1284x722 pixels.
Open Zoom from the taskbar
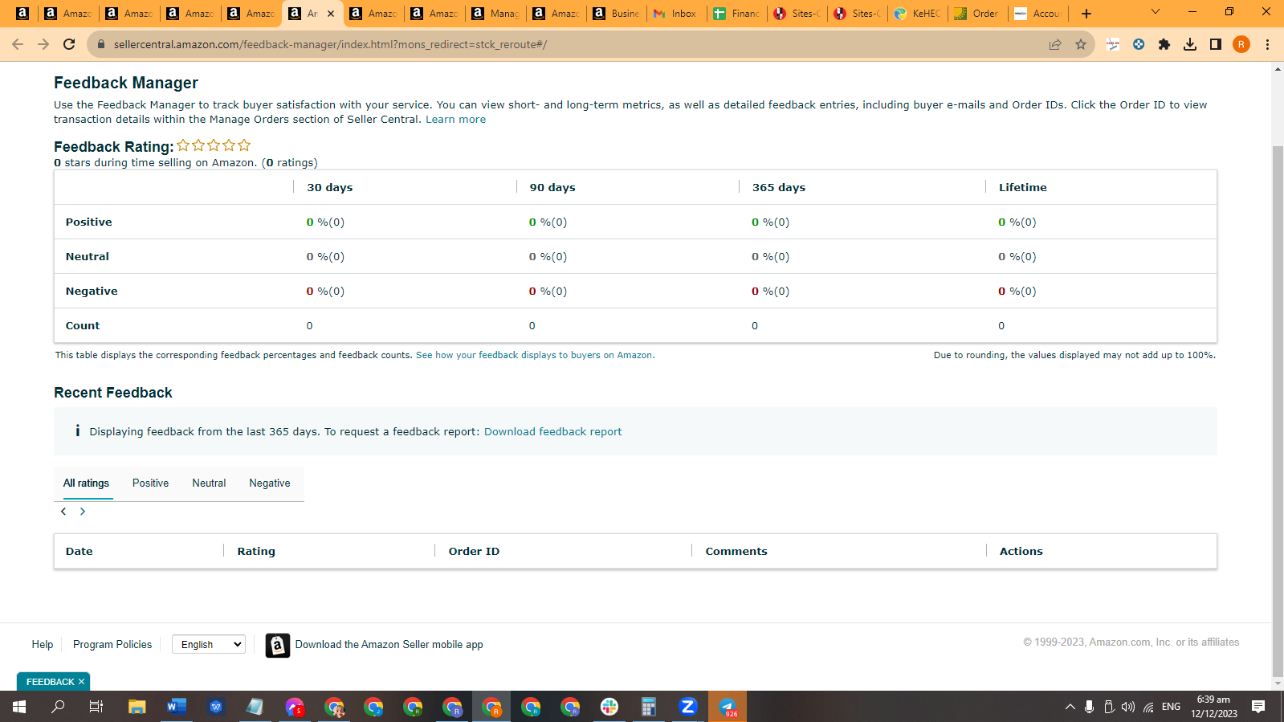click(x=688, y=707)
